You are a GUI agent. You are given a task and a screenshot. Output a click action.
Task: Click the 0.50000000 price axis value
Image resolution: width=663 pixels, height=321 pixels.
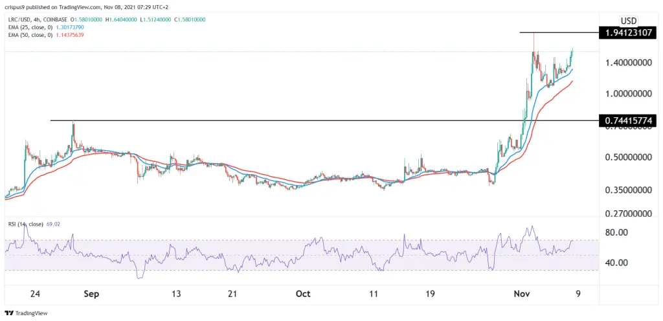[x=628, y=157]
